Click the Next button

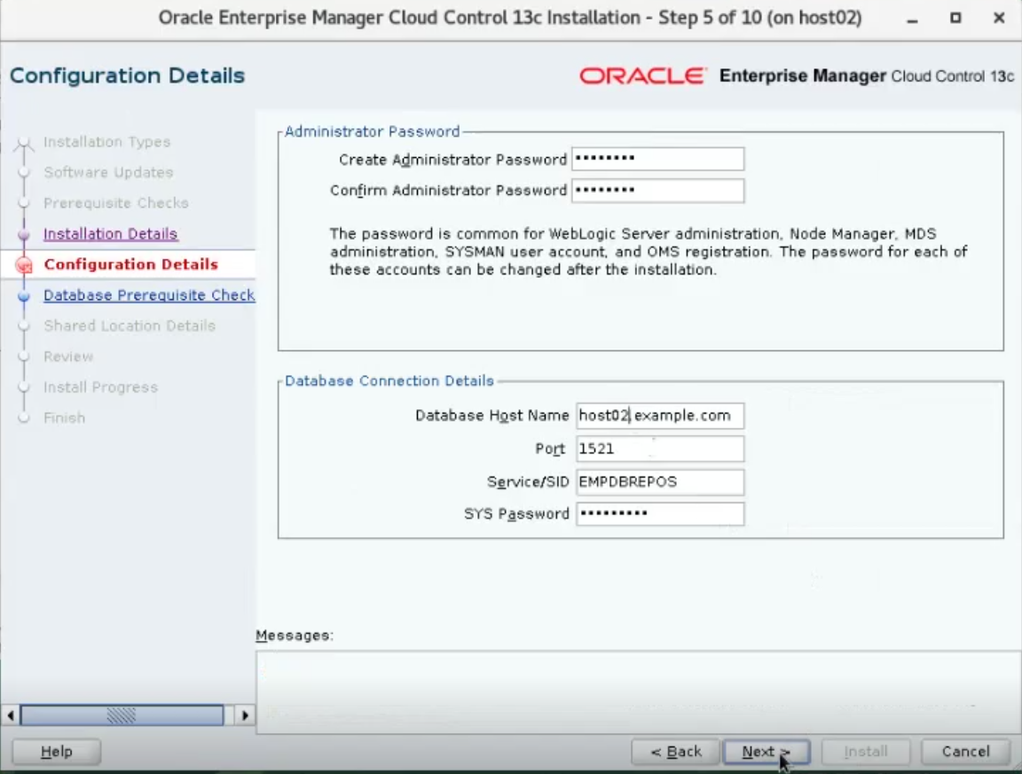tap(766, 752)
